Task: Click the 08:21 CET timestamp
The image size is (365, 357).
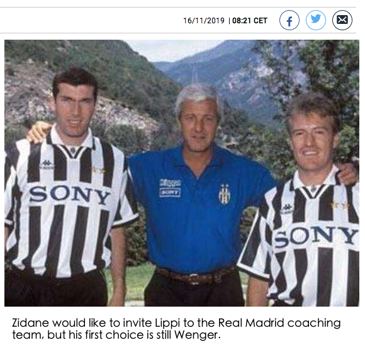Action: pos(250,21)
